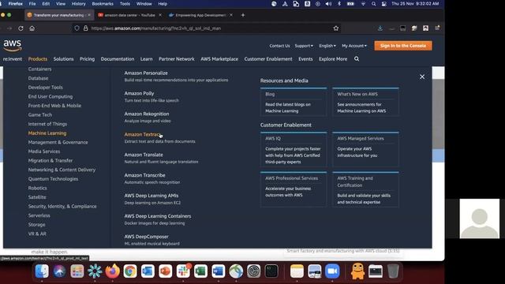Viewport: 505px width, 284px height.
Task: Open the AWS Managed Services card
Action: click(x=365, y=149)
